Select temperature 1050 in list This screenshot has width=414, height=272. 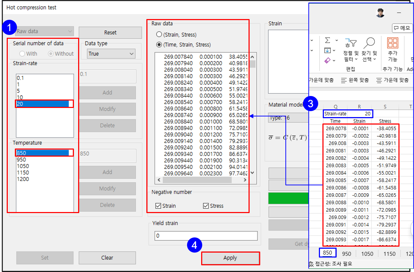(x=45, y=166)
